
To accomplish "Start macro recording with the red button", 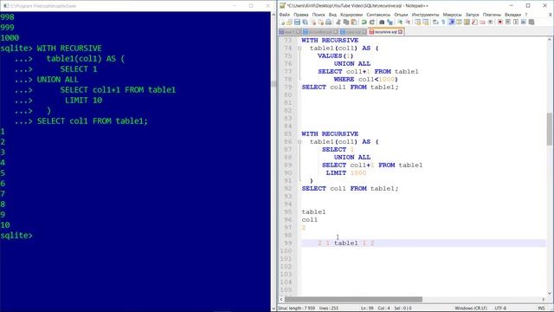I will pyautogui.click(x=500, y=22).
